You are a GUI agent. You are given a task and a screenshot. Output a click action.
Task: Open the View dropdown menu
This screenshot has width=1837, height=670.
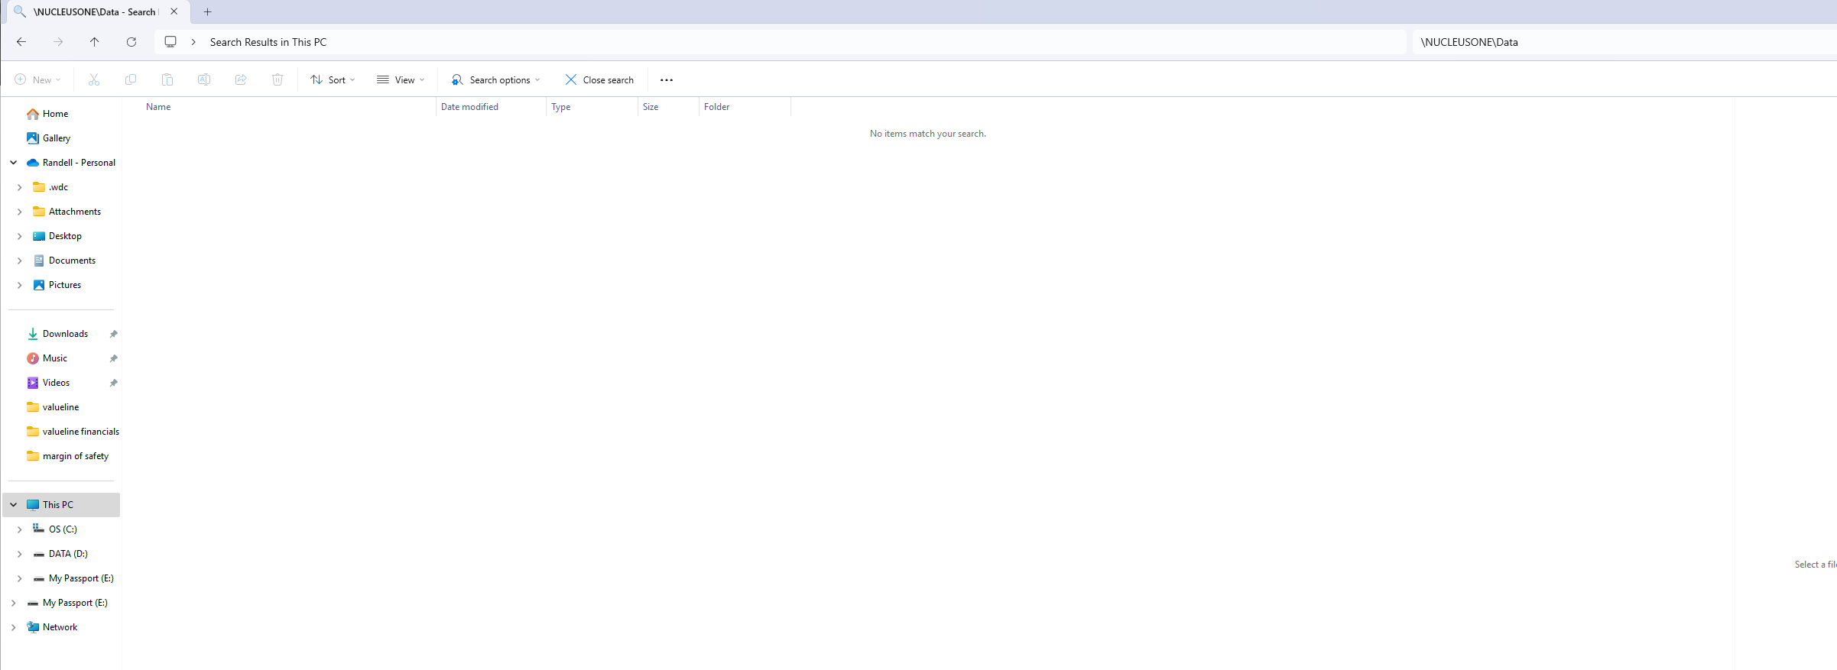point(401,79)
